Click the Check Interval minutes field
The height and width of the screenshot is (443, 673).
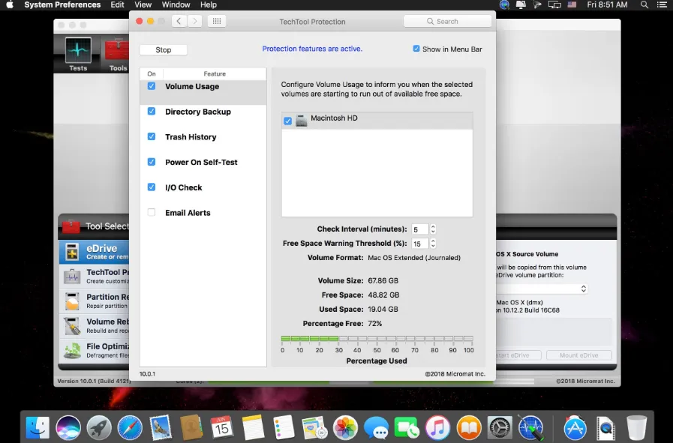point(419,229)
